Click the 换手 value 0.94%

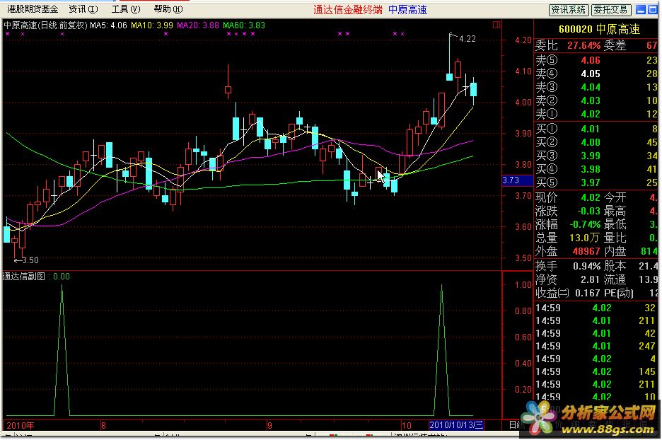(586, 267)
